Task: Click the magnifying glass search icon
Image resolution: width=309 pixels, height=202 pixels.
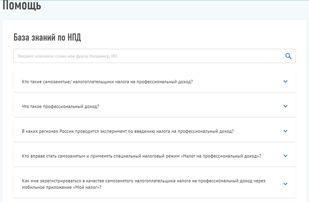Action: coord(288,56)
